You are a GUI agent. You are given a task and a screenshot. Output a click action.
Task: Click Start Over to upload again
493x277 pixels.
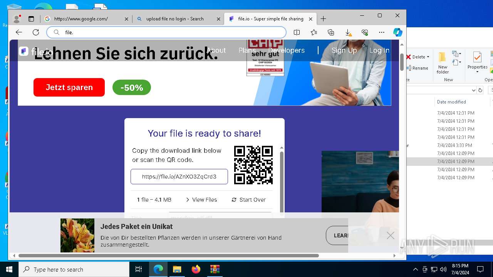pyautogui.click(x=249, y=200)
